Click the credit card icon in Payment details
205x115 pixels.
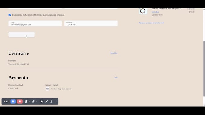(x=47, y=89)
